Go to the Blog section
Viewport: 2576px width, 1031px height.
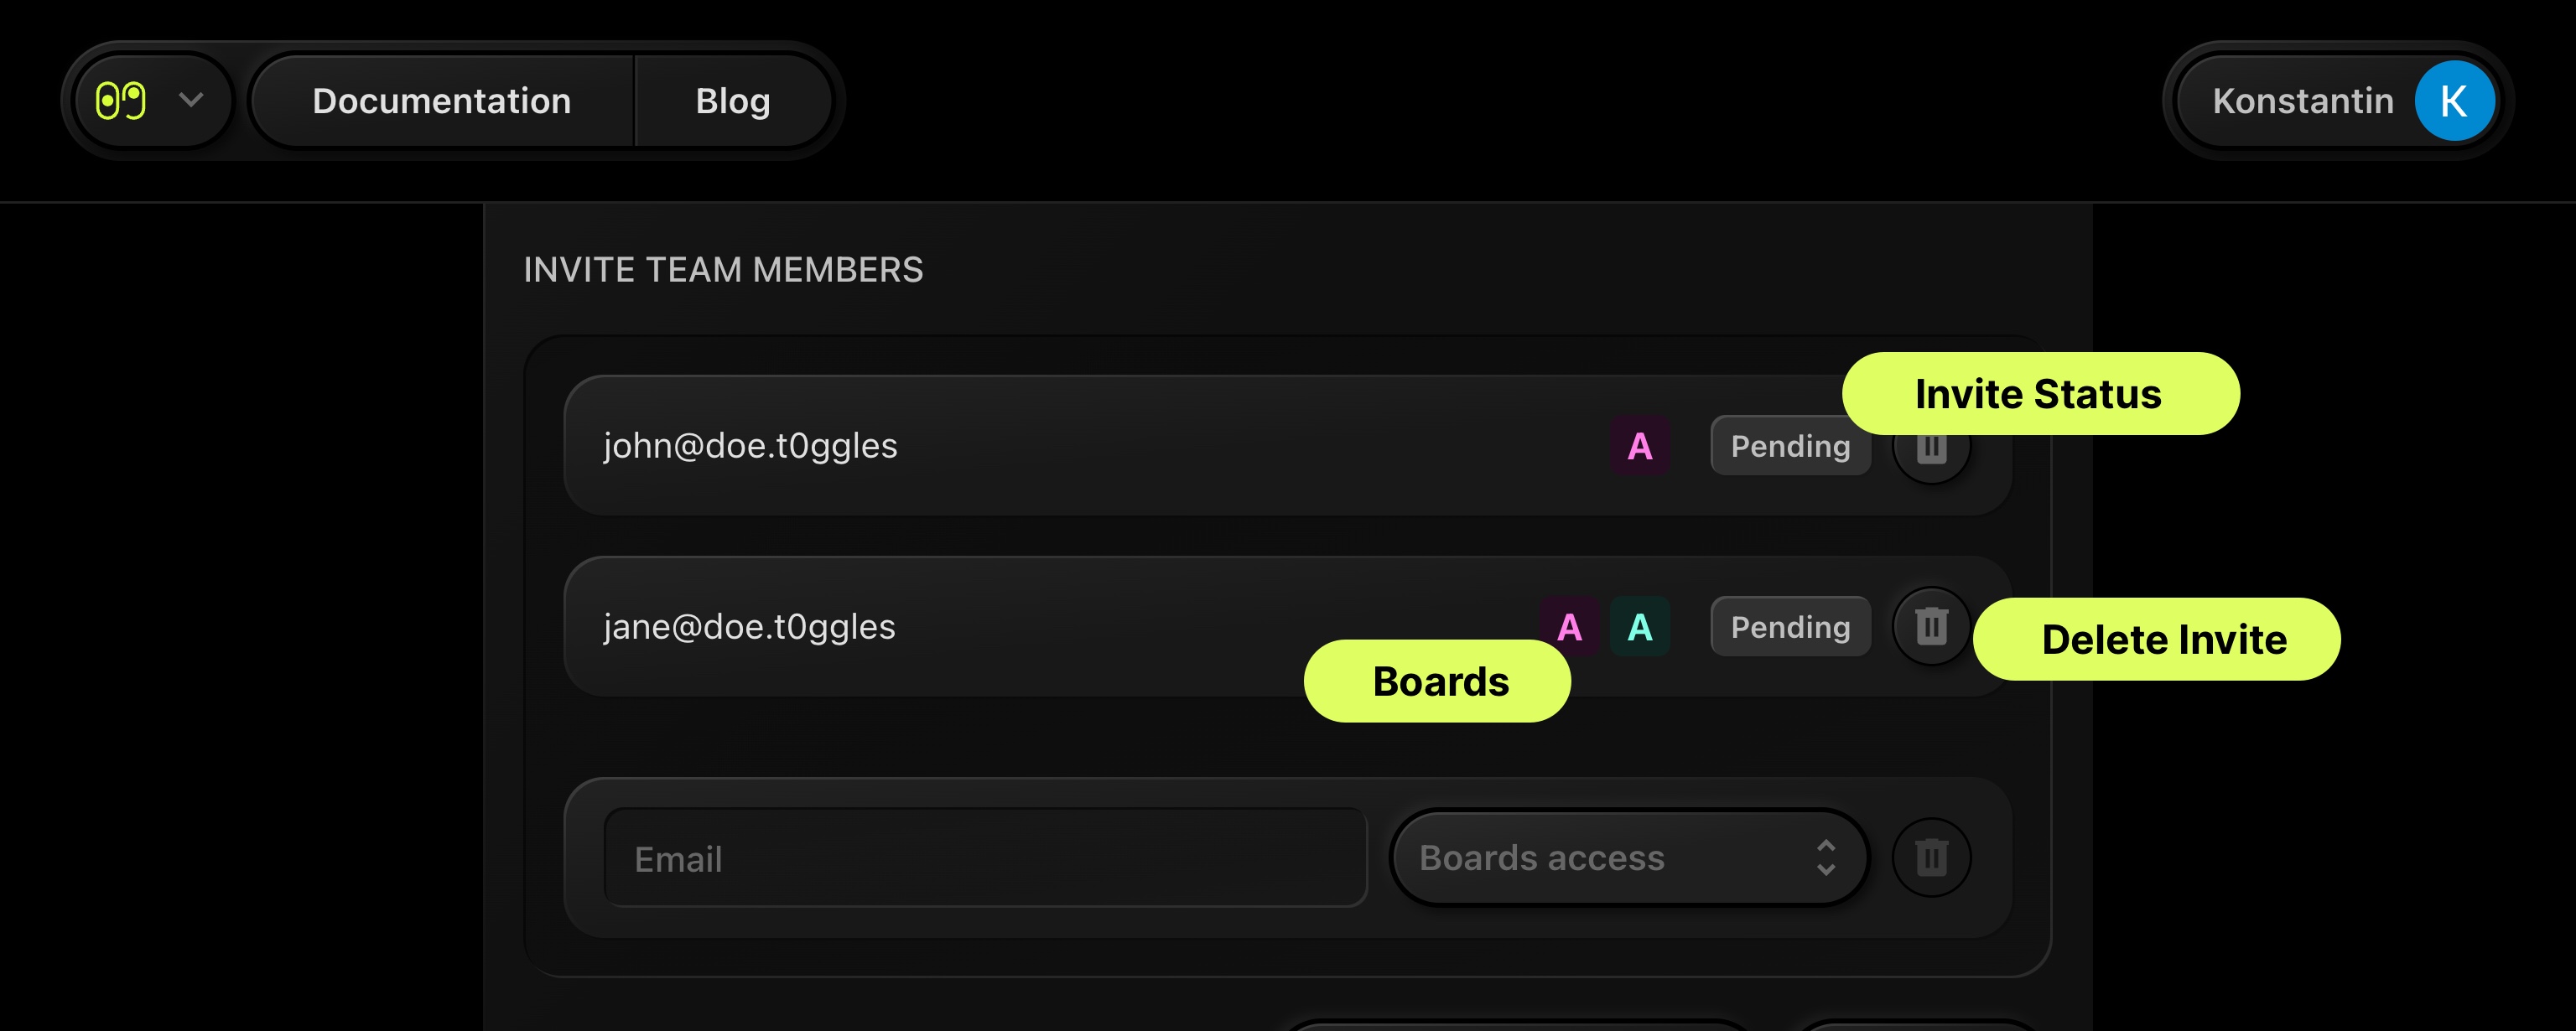click(733, 101)
